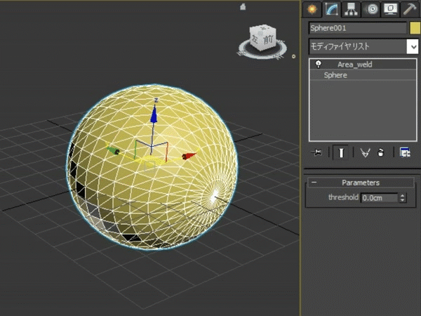Toggle Show End Result button
The height and width of the screenshot is (316, 421).
click(341, 152)
